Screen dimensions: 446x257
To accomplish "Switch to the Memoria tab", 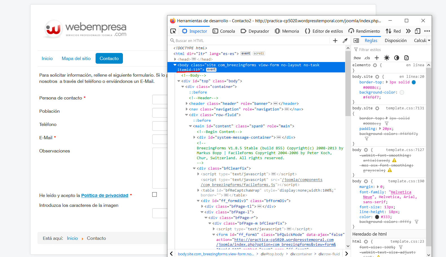I will click(x=287, y=31).
